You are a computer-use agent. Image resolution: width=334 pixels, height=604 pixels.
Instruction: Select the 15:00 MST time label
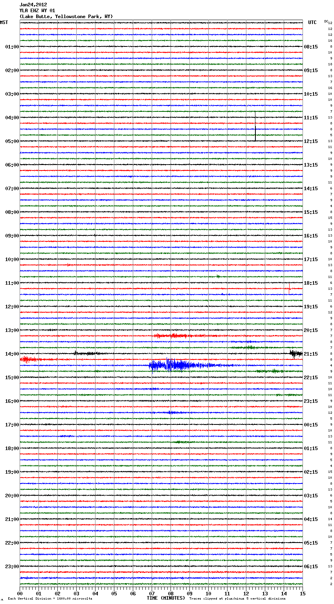[12, 378]
